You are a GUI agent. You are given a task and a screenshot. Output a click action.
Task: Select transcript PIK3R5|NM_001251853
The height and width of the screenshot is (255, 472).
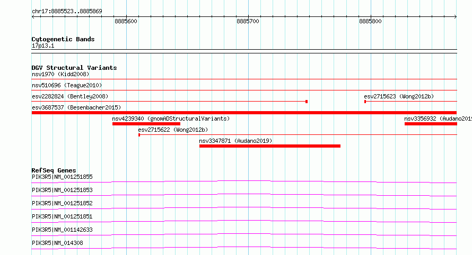click(62, 190)
